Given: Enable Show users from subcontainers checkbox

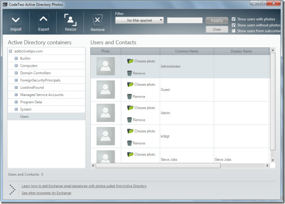Looking at the screenshot, I should 233,31.
